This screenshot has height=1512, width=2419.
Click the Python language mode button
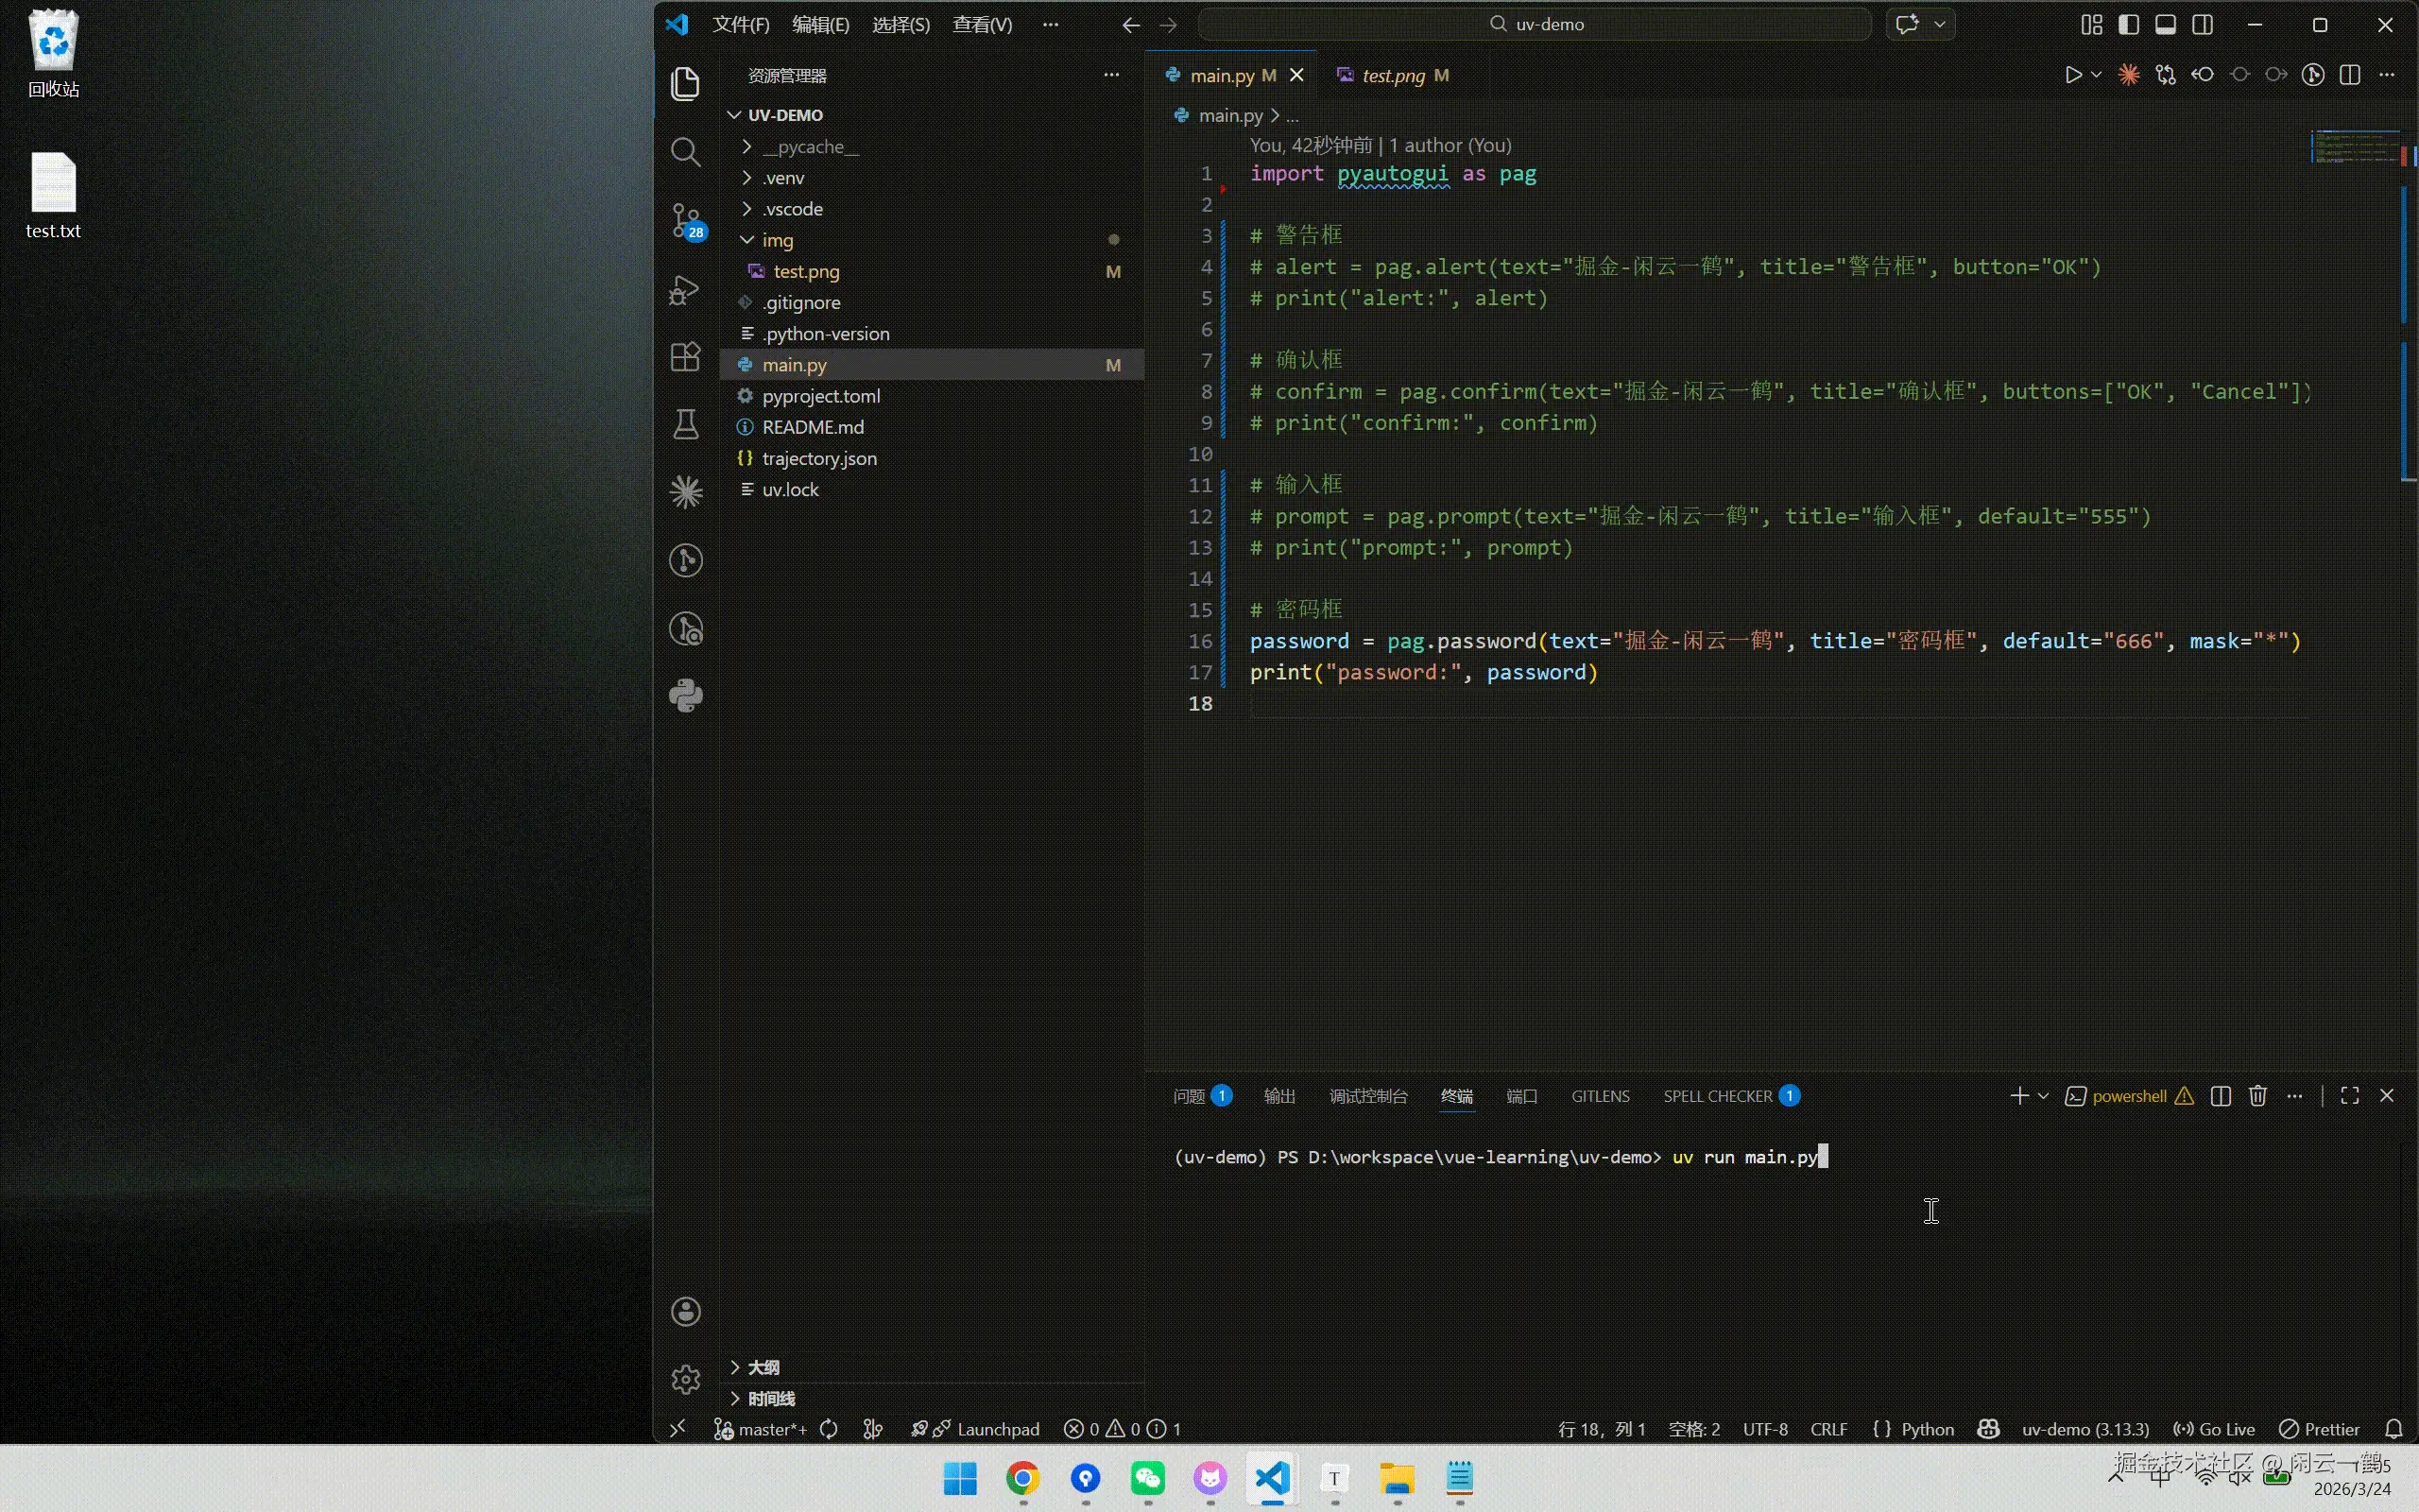(x=1926, y=1429)
